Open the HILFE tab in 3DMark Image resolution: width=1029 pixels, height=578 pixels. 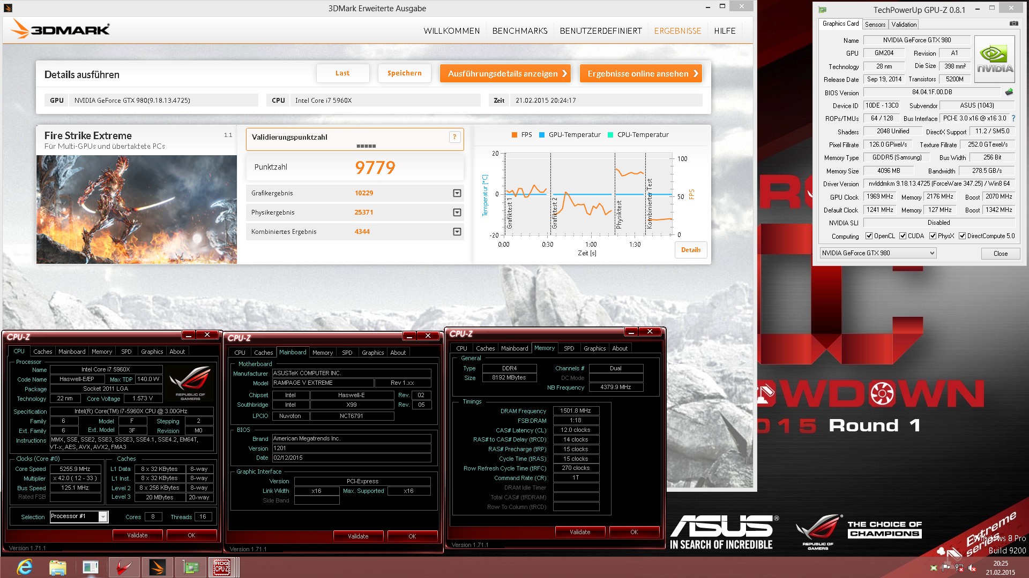pyautogui.click(x=725, y=31)
